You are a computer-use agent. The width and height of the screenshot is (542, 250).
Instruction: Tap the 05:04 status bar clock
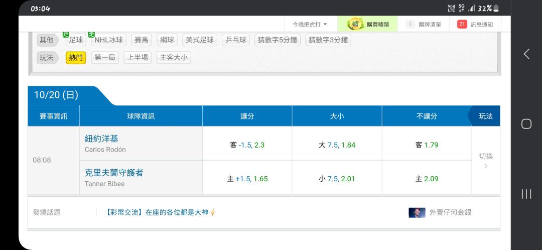[x=40, y=9]
